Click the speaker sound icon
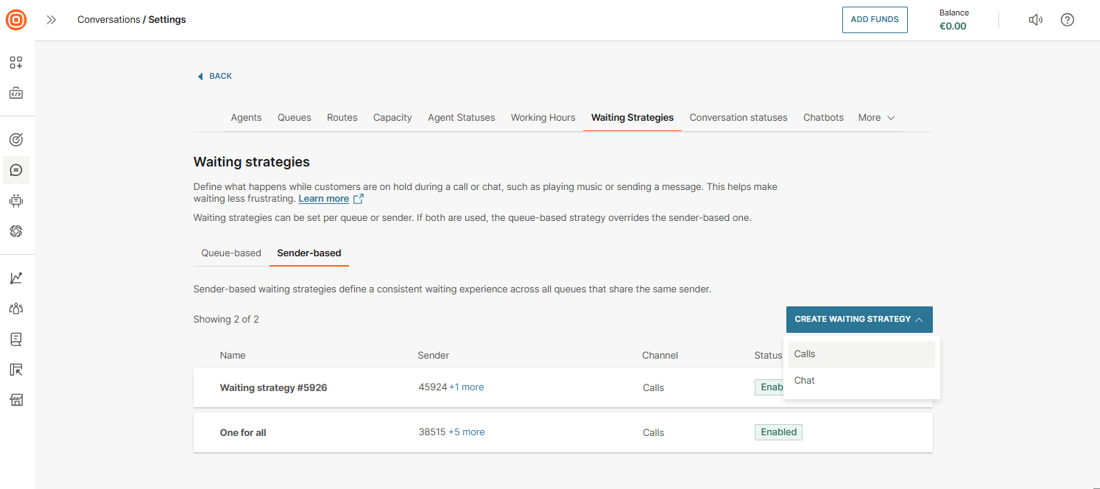Image resolution: width=1100 pixels, height=489 pixels. [x=1036, y=20]
